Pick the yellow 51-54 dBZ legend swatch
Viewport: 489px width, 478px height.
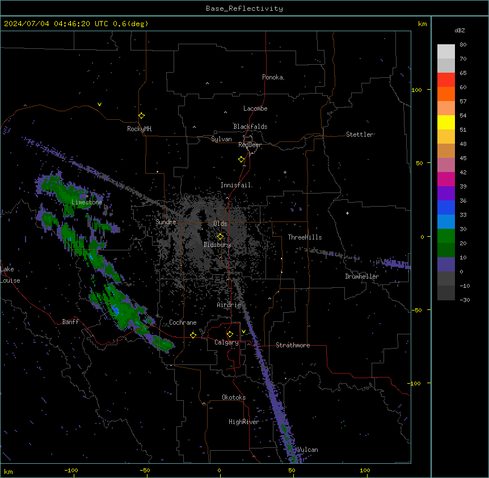point(446,122)
